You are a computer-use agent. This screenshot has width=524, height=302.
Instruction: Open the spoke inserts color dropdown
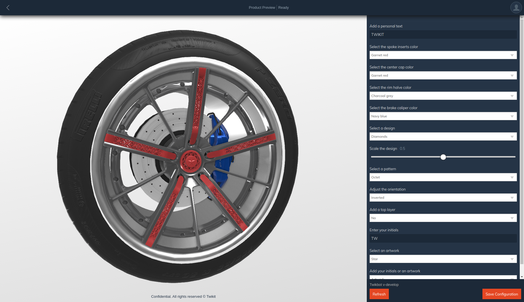click(x=443, y=55)
